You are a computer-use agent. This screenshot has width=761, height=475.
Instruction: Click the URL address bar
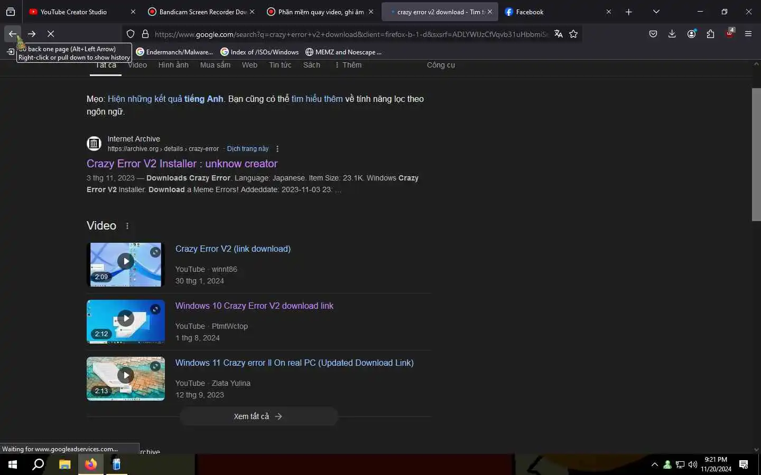click(351, 34)
